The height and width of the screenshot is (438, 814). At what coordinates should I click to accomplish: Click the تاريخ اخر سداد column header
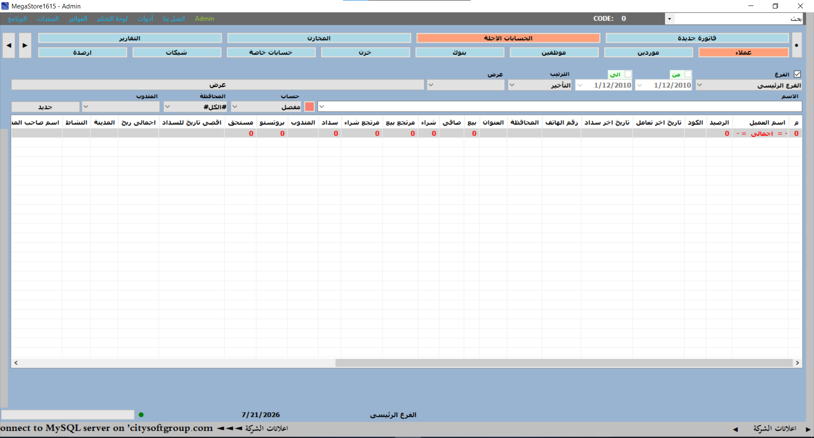(607, 123)
